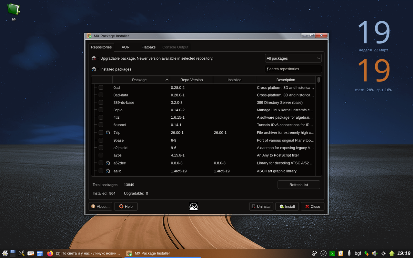Sort by the Description column header

click(x=286, y=80)
